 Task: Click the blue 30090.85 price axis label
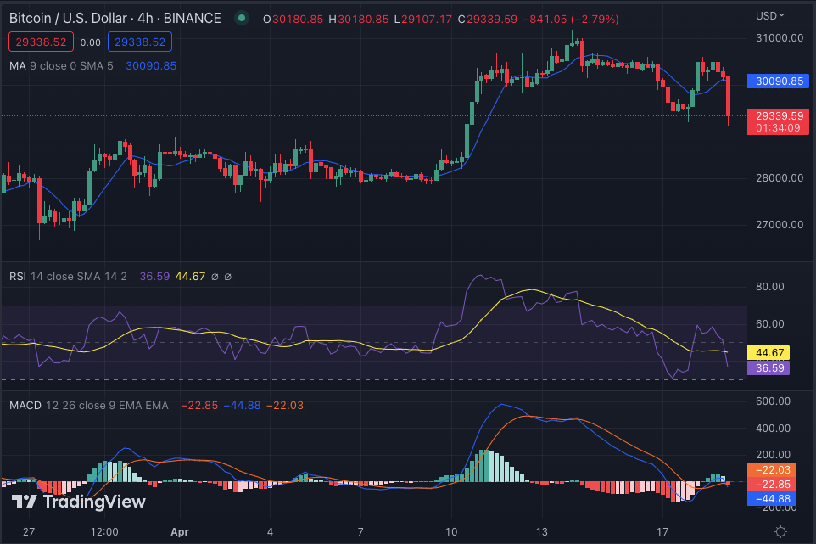click(x=778, y=81)
